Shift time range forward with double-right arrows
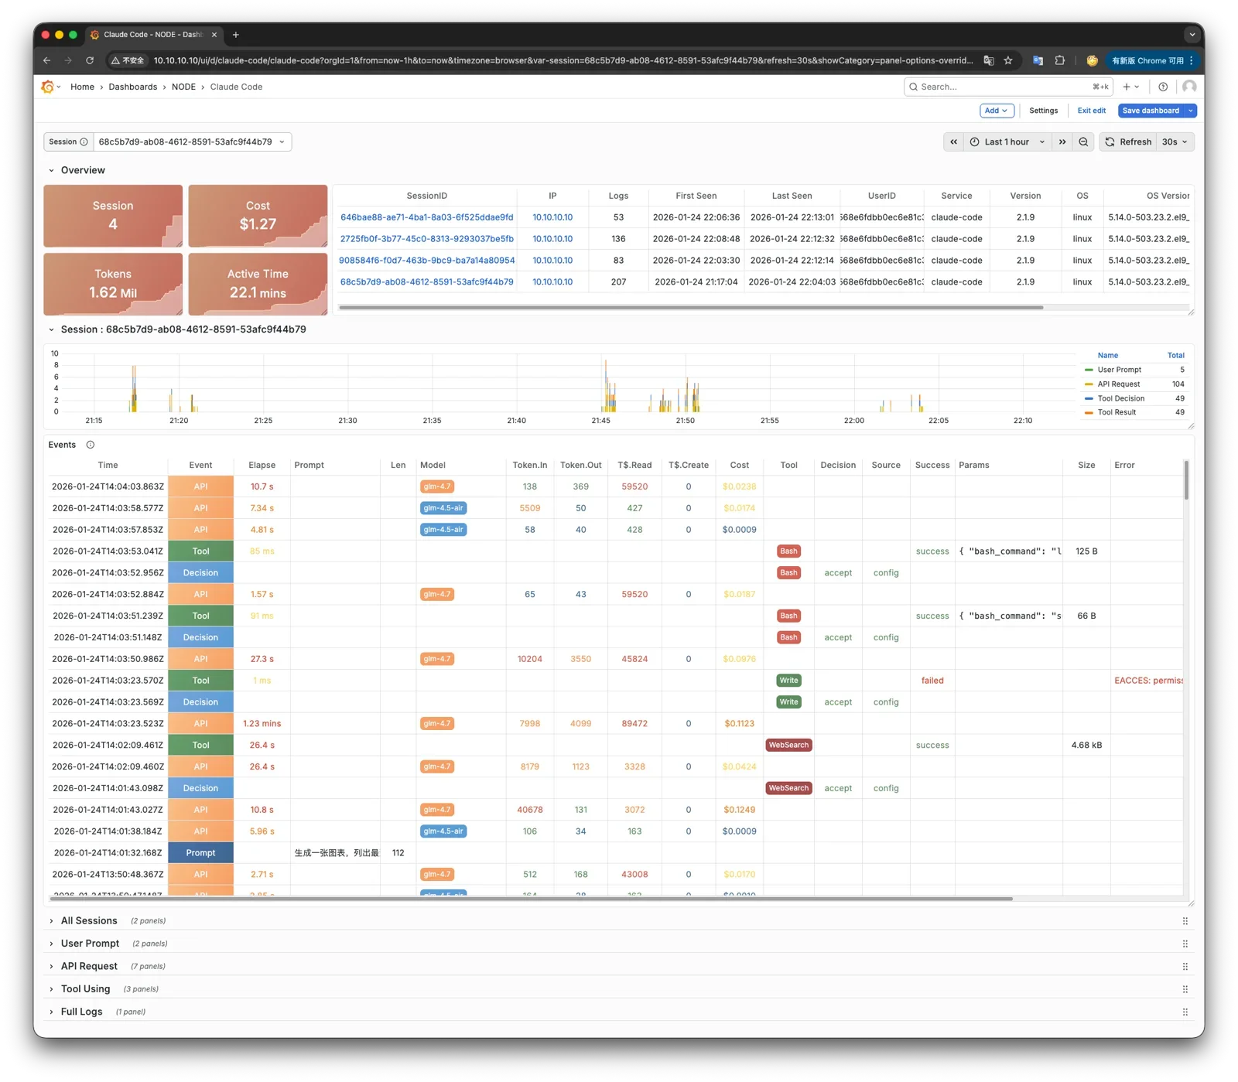 [x=1062, y=142]
